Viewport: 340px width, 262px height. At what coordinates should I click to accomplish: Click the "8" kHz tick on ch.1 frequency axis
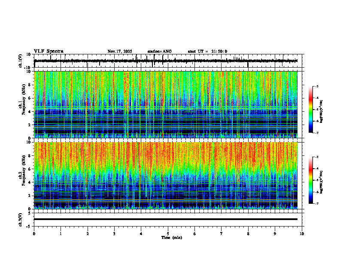click(x=30, y=85)
